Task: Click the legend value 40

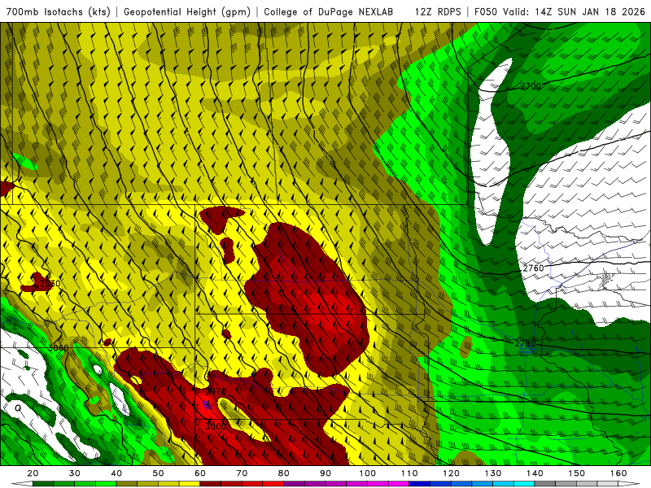Action: [116, 473]
